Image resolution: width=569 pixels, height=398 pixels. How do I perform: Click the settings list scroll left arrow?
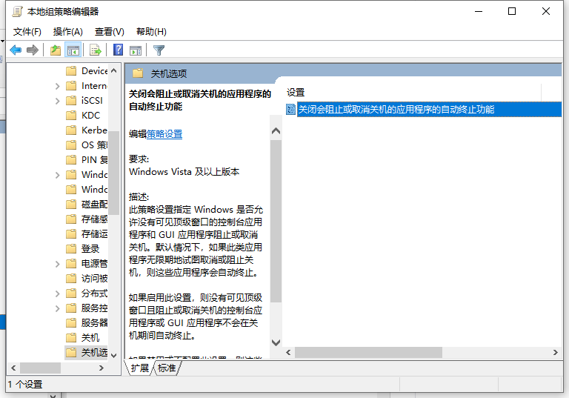(288, 352)
